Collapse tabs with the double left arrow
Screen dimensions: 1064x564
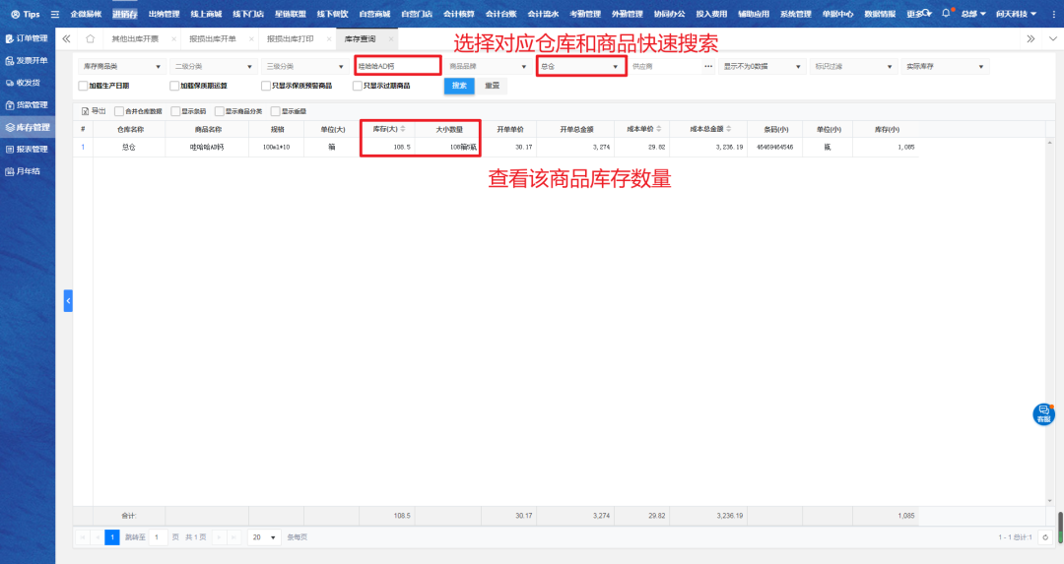[66, 38]
